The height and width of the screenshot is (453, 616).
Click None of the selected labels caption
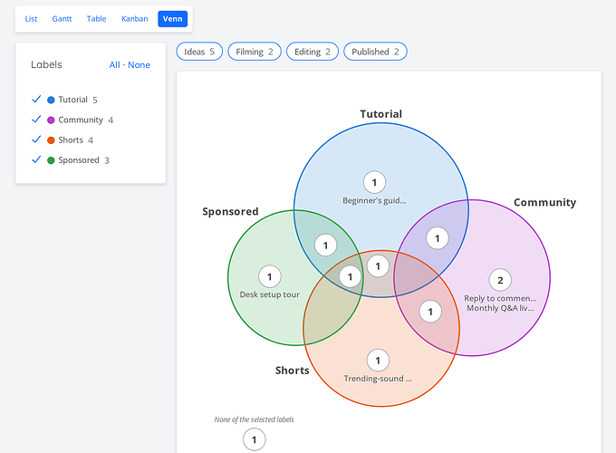(255, 419)
